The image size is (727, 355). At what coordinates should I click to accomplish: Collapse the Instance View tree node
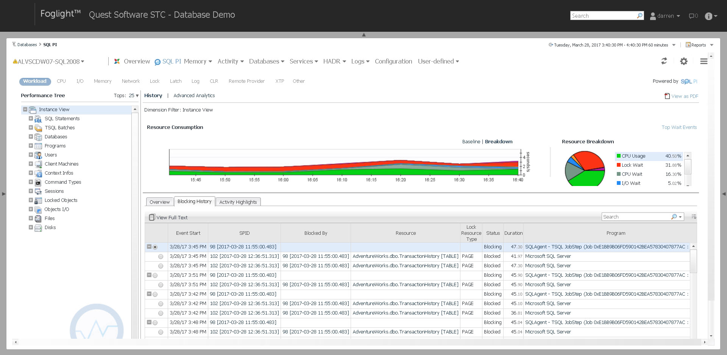24,109
